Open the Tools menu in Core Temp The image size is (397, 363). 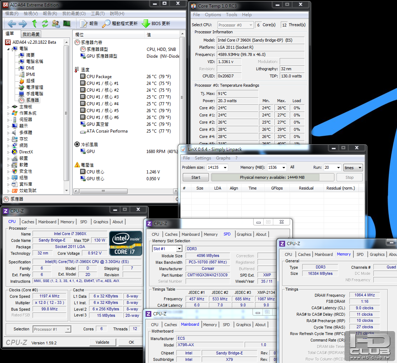click(231, 15)
